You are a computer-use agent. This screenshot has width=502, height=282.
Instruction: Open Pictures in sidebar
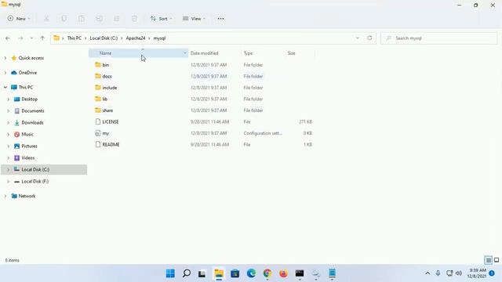coord(29,146)
